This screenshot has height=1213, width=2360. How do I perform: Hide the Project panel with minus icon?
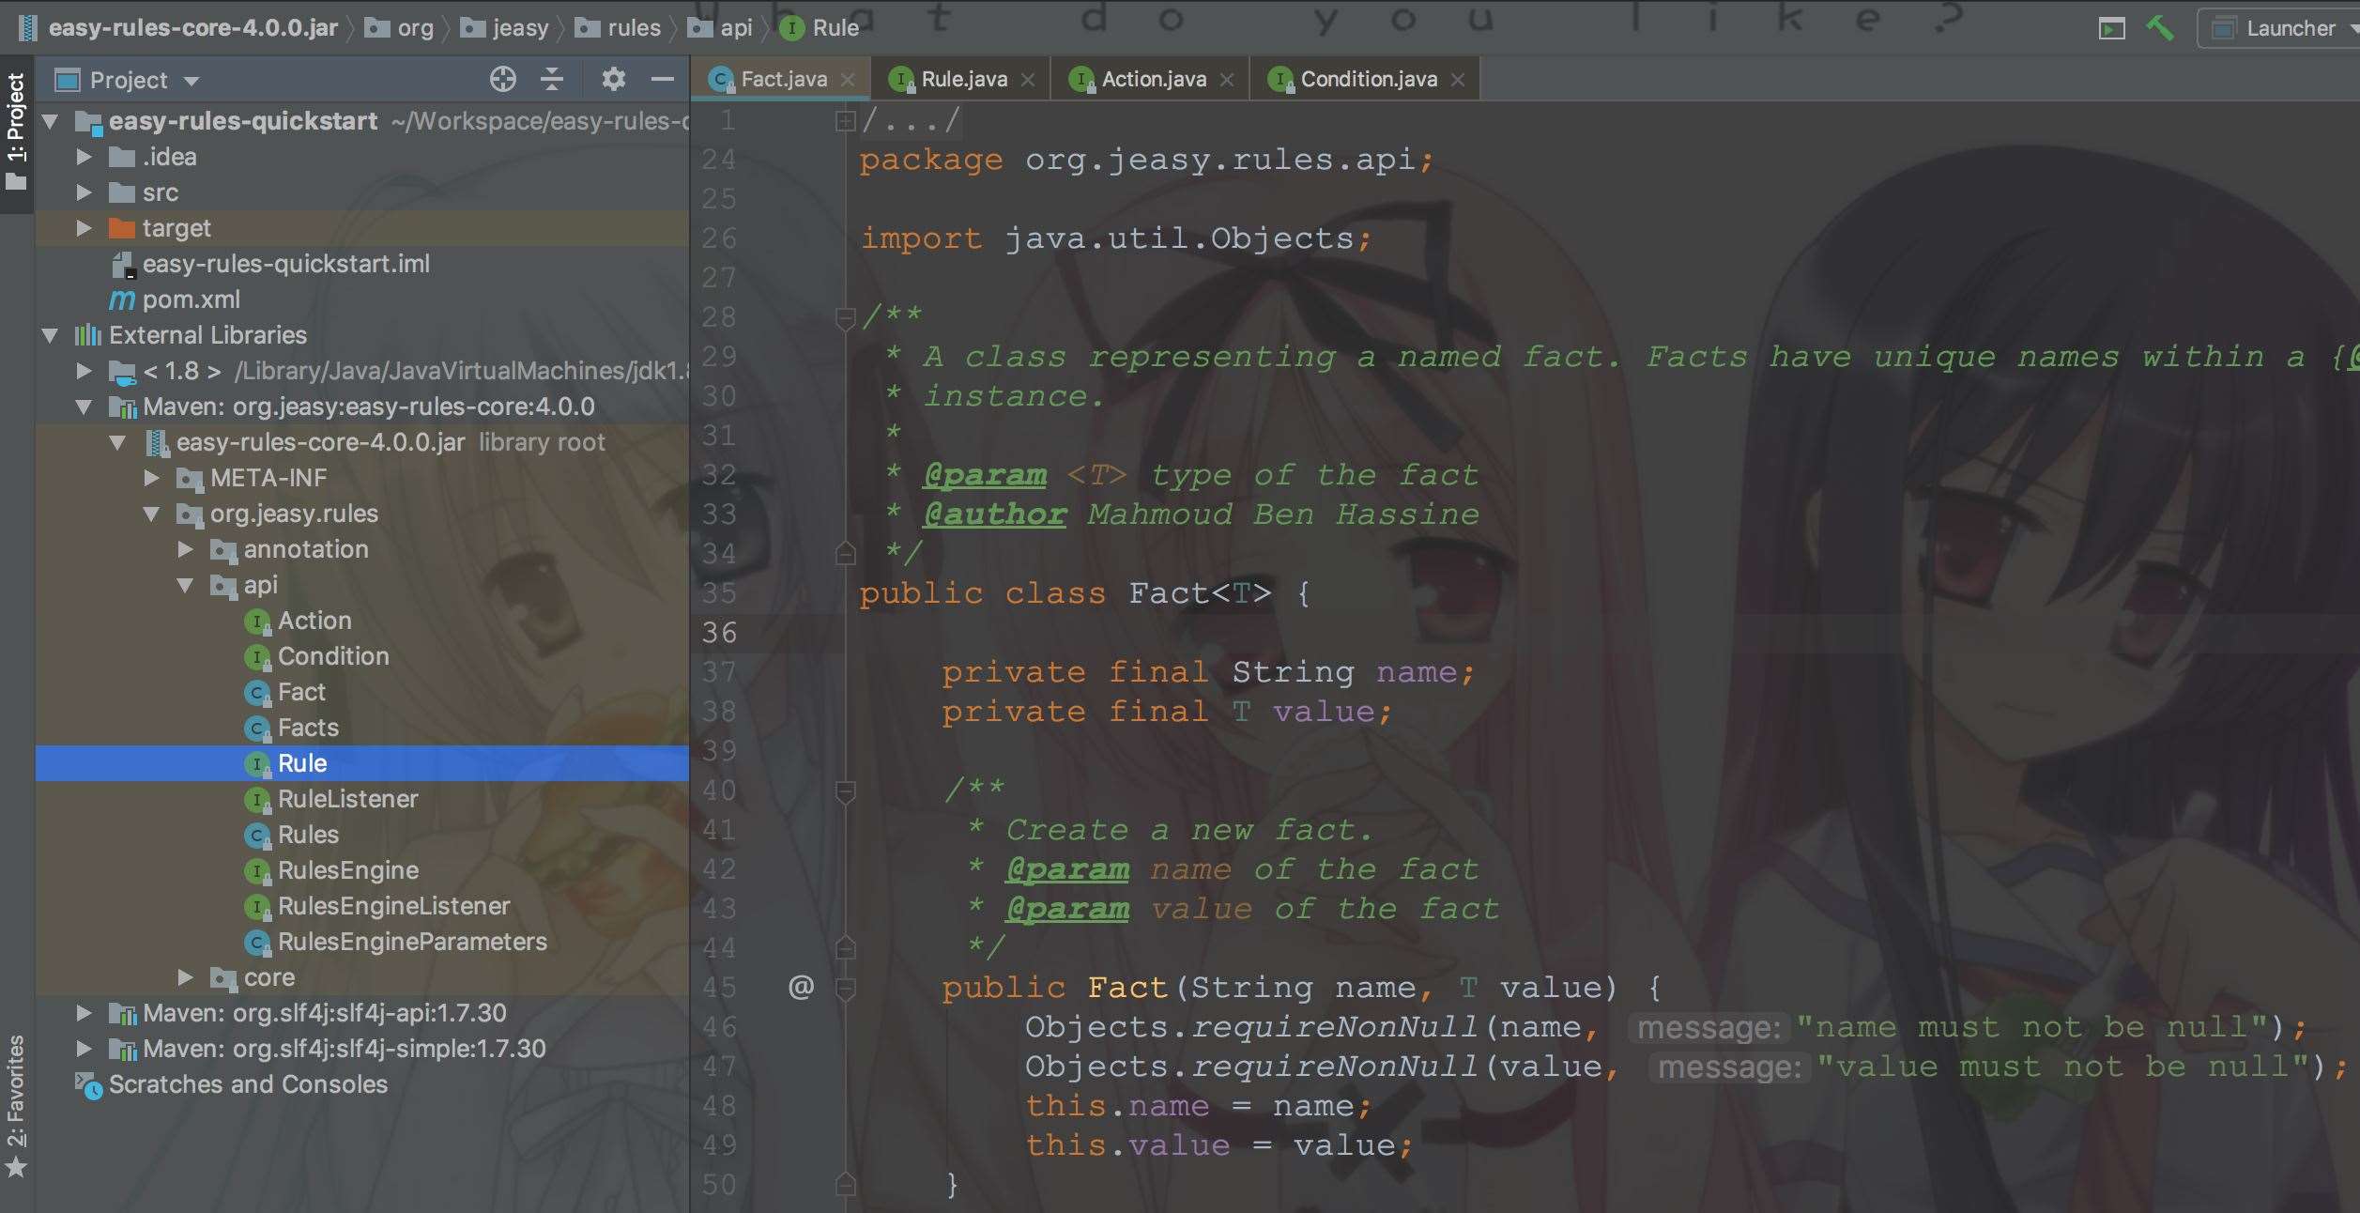[x=666, y=79]
